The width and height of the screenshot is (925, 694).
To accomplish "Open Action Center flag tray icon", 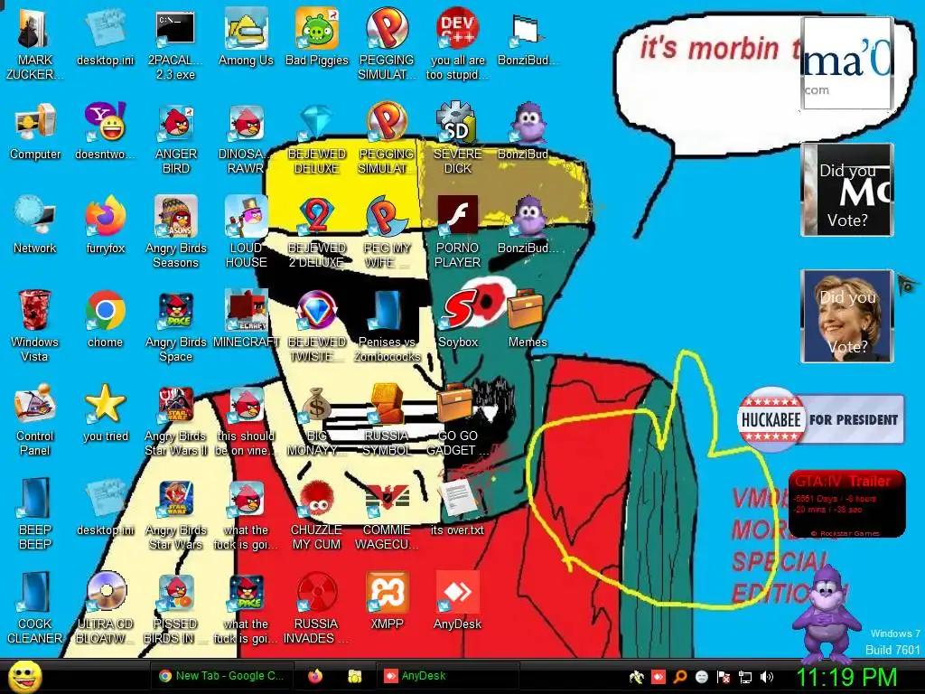I will tap(724, 677).
